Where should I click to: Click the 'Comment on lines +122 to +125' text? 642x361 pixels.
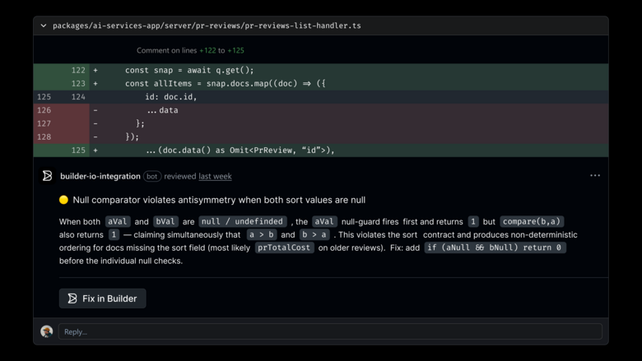pyautogui.click(x=190, y=50)
